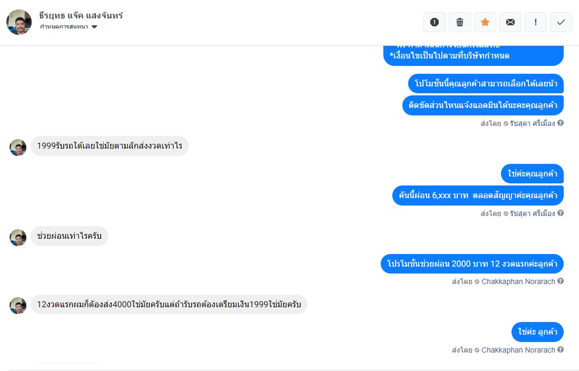Select the customer message ช่วยผ่อนเท่าไรครับ
This screenshot has width=579, height=371.
(x=69, y=236)
